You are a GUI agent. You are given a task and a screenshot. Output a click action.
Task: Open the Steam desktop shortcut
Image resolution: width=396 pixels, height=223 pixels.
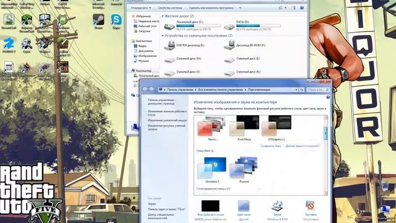pyautogui.click(x=98, y=21)
